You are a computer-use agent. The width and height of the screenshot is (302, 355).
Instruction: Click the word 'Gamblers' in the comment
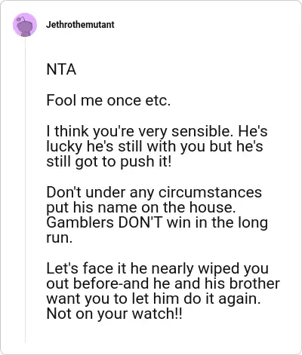click(x=80, y=222)
